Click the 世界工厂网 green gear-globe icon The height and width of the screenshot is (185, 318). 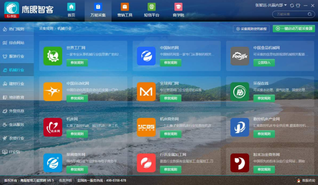(53, 56)
